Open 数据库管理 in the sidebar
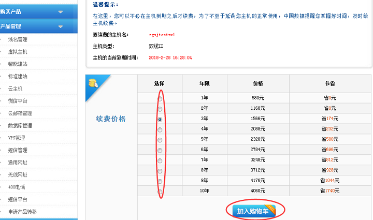 [x=20, y=126]
